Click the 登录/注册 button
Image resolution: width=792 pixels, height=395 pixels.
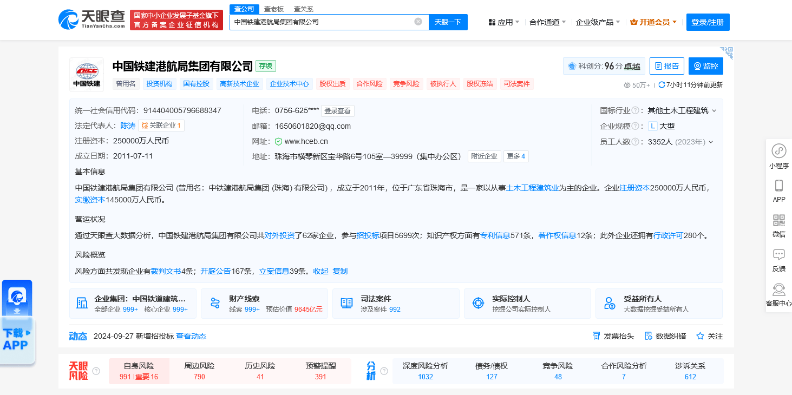[x=708, y=22]
